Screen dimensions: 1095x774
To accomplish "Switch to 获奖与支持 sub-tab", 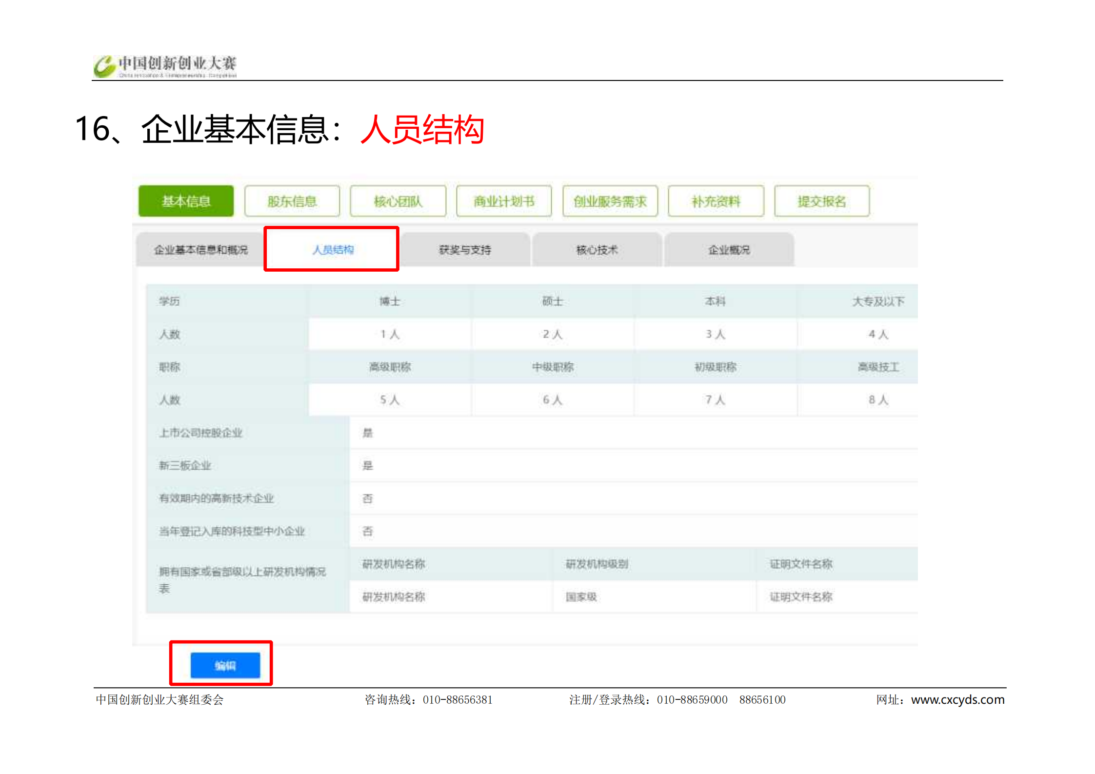I will (465, 250).
